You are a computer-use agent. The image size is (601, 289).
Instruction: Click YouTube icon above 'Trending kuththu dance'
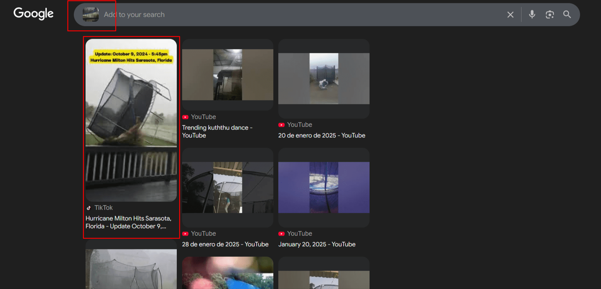pyautogui.click(x=185, y=117)
